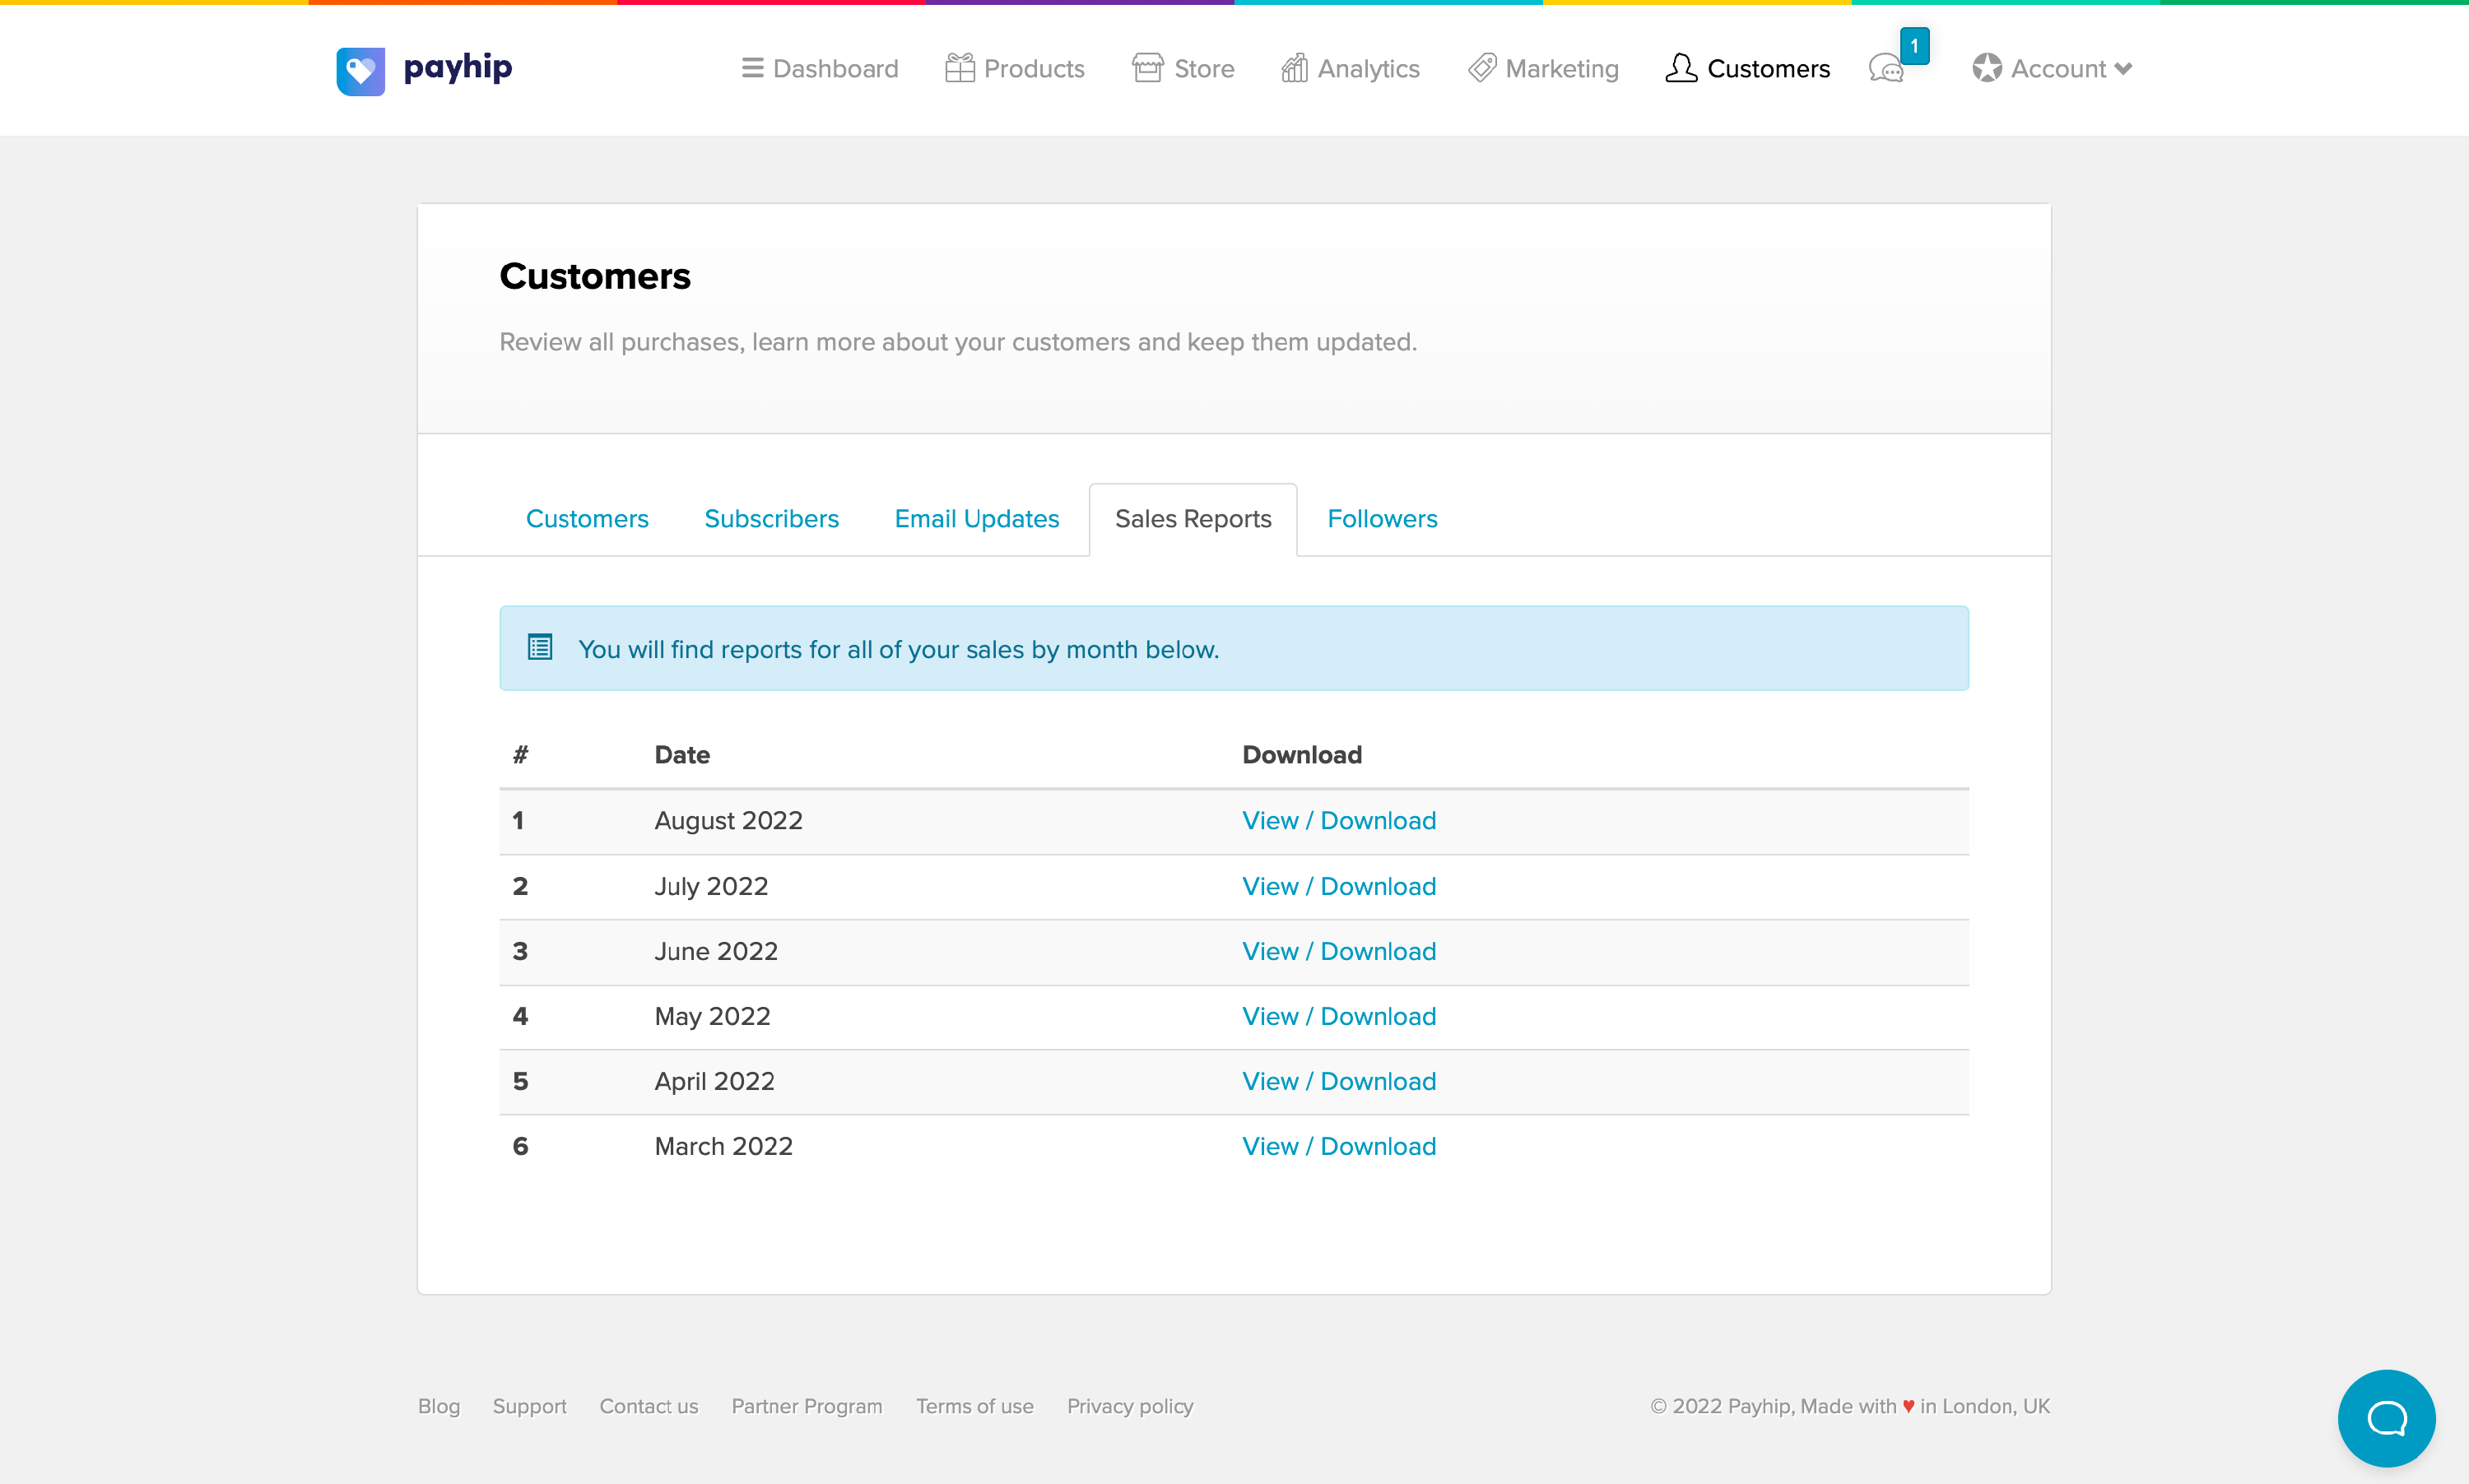
Task: Click the 'July 2022' date cell
Action: (x=711, y=887)
